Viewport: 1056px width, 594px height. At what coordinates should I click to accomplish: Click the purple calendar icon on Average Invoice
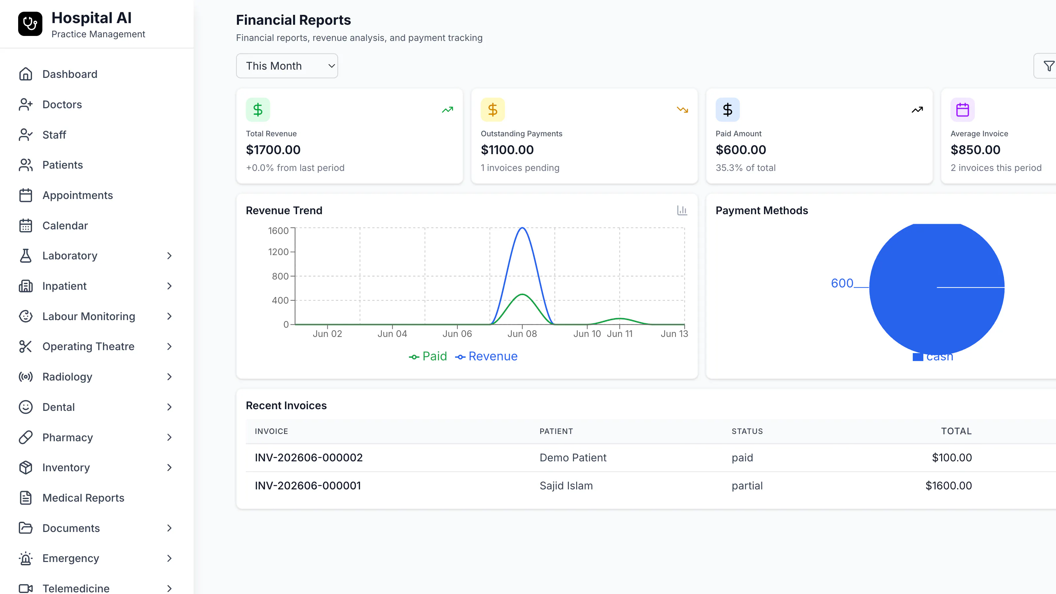[963, 110]
